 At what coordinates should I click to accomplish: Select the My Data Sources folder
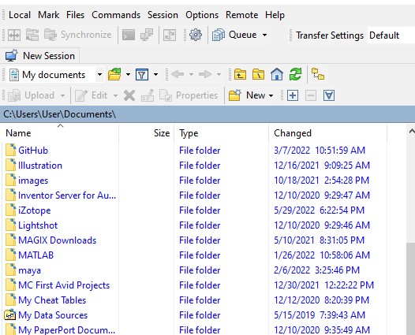coord(46,315)
